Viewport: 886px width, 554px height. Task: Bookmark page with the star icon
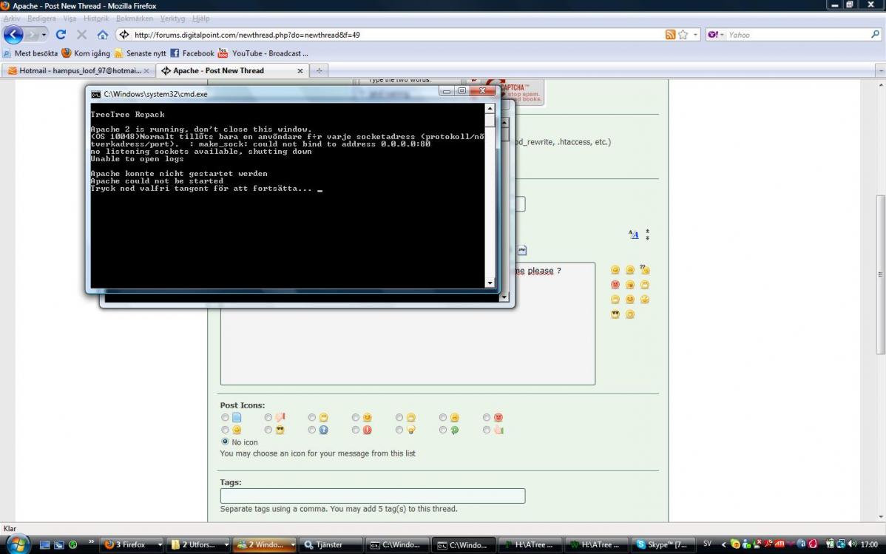click(x=683, y=35)
